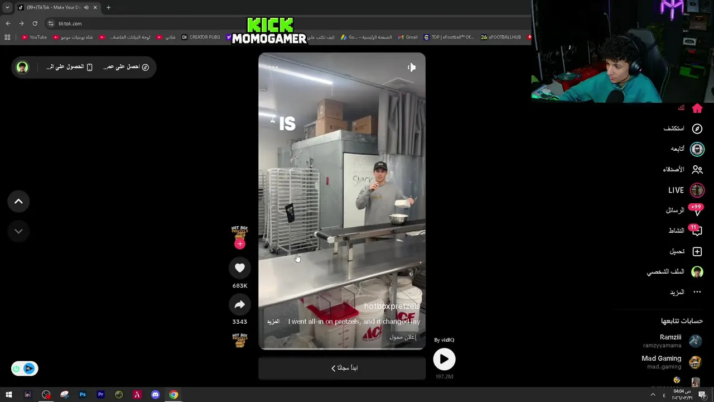Image resolution: width=714 pixels, height=402 pixels.
Task: Share the video using the arrow icon
Action: [x=240, y=304]
